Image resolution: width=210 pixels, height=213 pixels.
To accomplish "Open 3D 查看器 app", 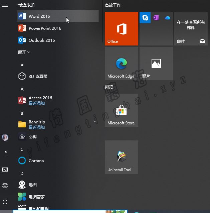I will (x=58, y=76).
